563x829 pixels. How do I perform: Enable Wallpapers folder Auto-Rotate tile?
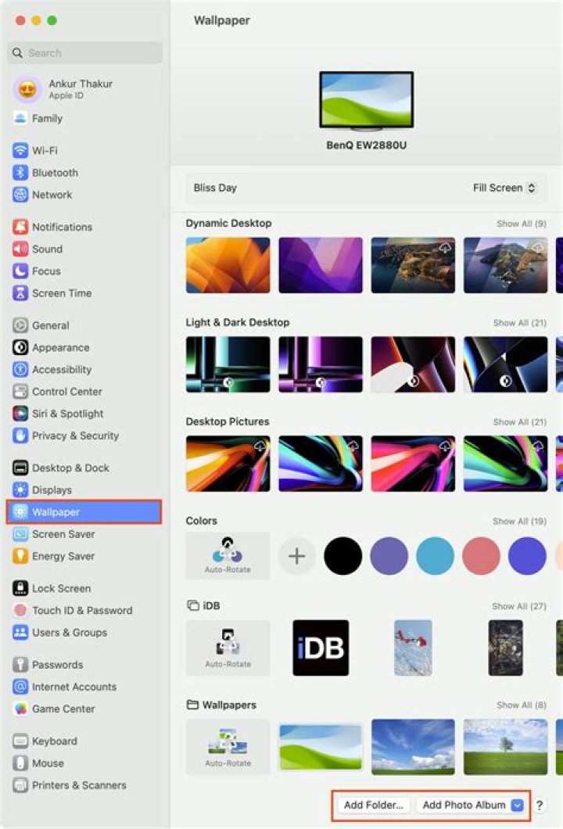(228, 747)
